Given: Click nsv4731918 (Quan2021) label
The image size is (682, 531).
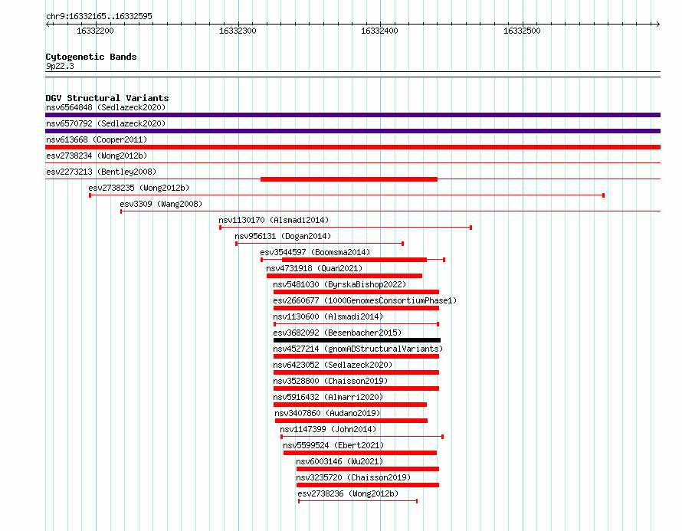Looking at the screenshot, I should point(314,268).
